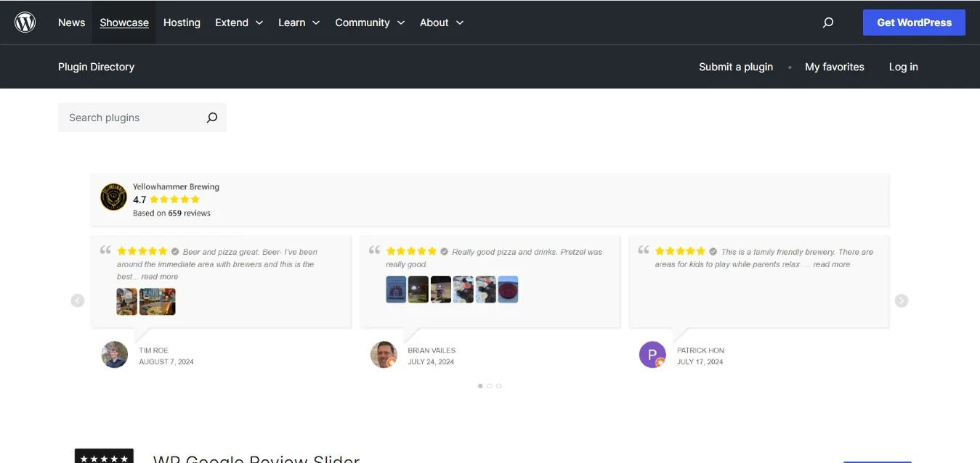This screenshot has height=463, width=980.
Task: Expand 'read more' in Tim Roe's review
Action: click(x=160, y=276)
